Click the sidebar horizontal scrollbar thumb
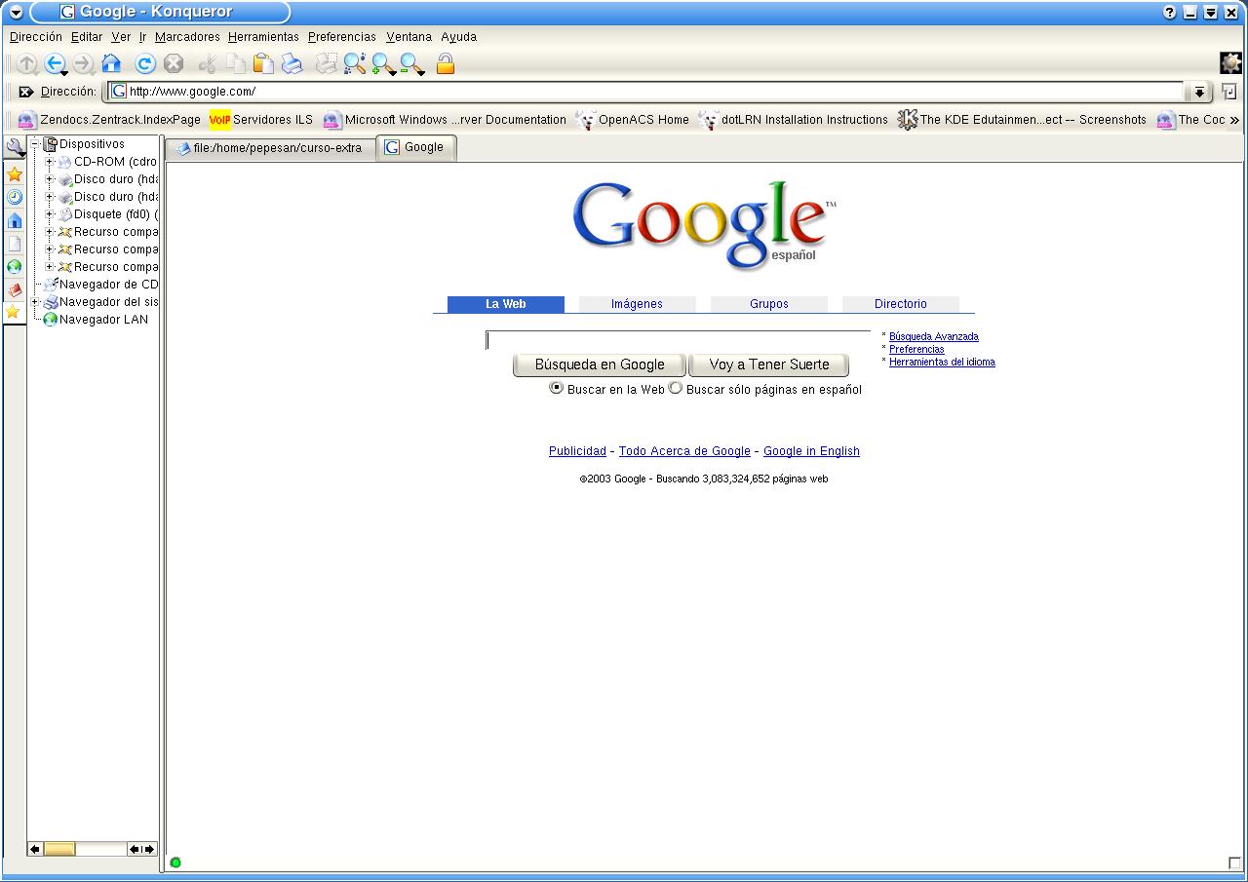This screenshot has width=1248, height=882. tap(59, 849)
